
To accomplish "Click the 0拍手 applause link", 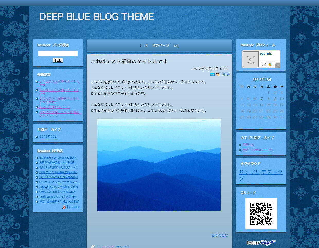I will [225, 74].
